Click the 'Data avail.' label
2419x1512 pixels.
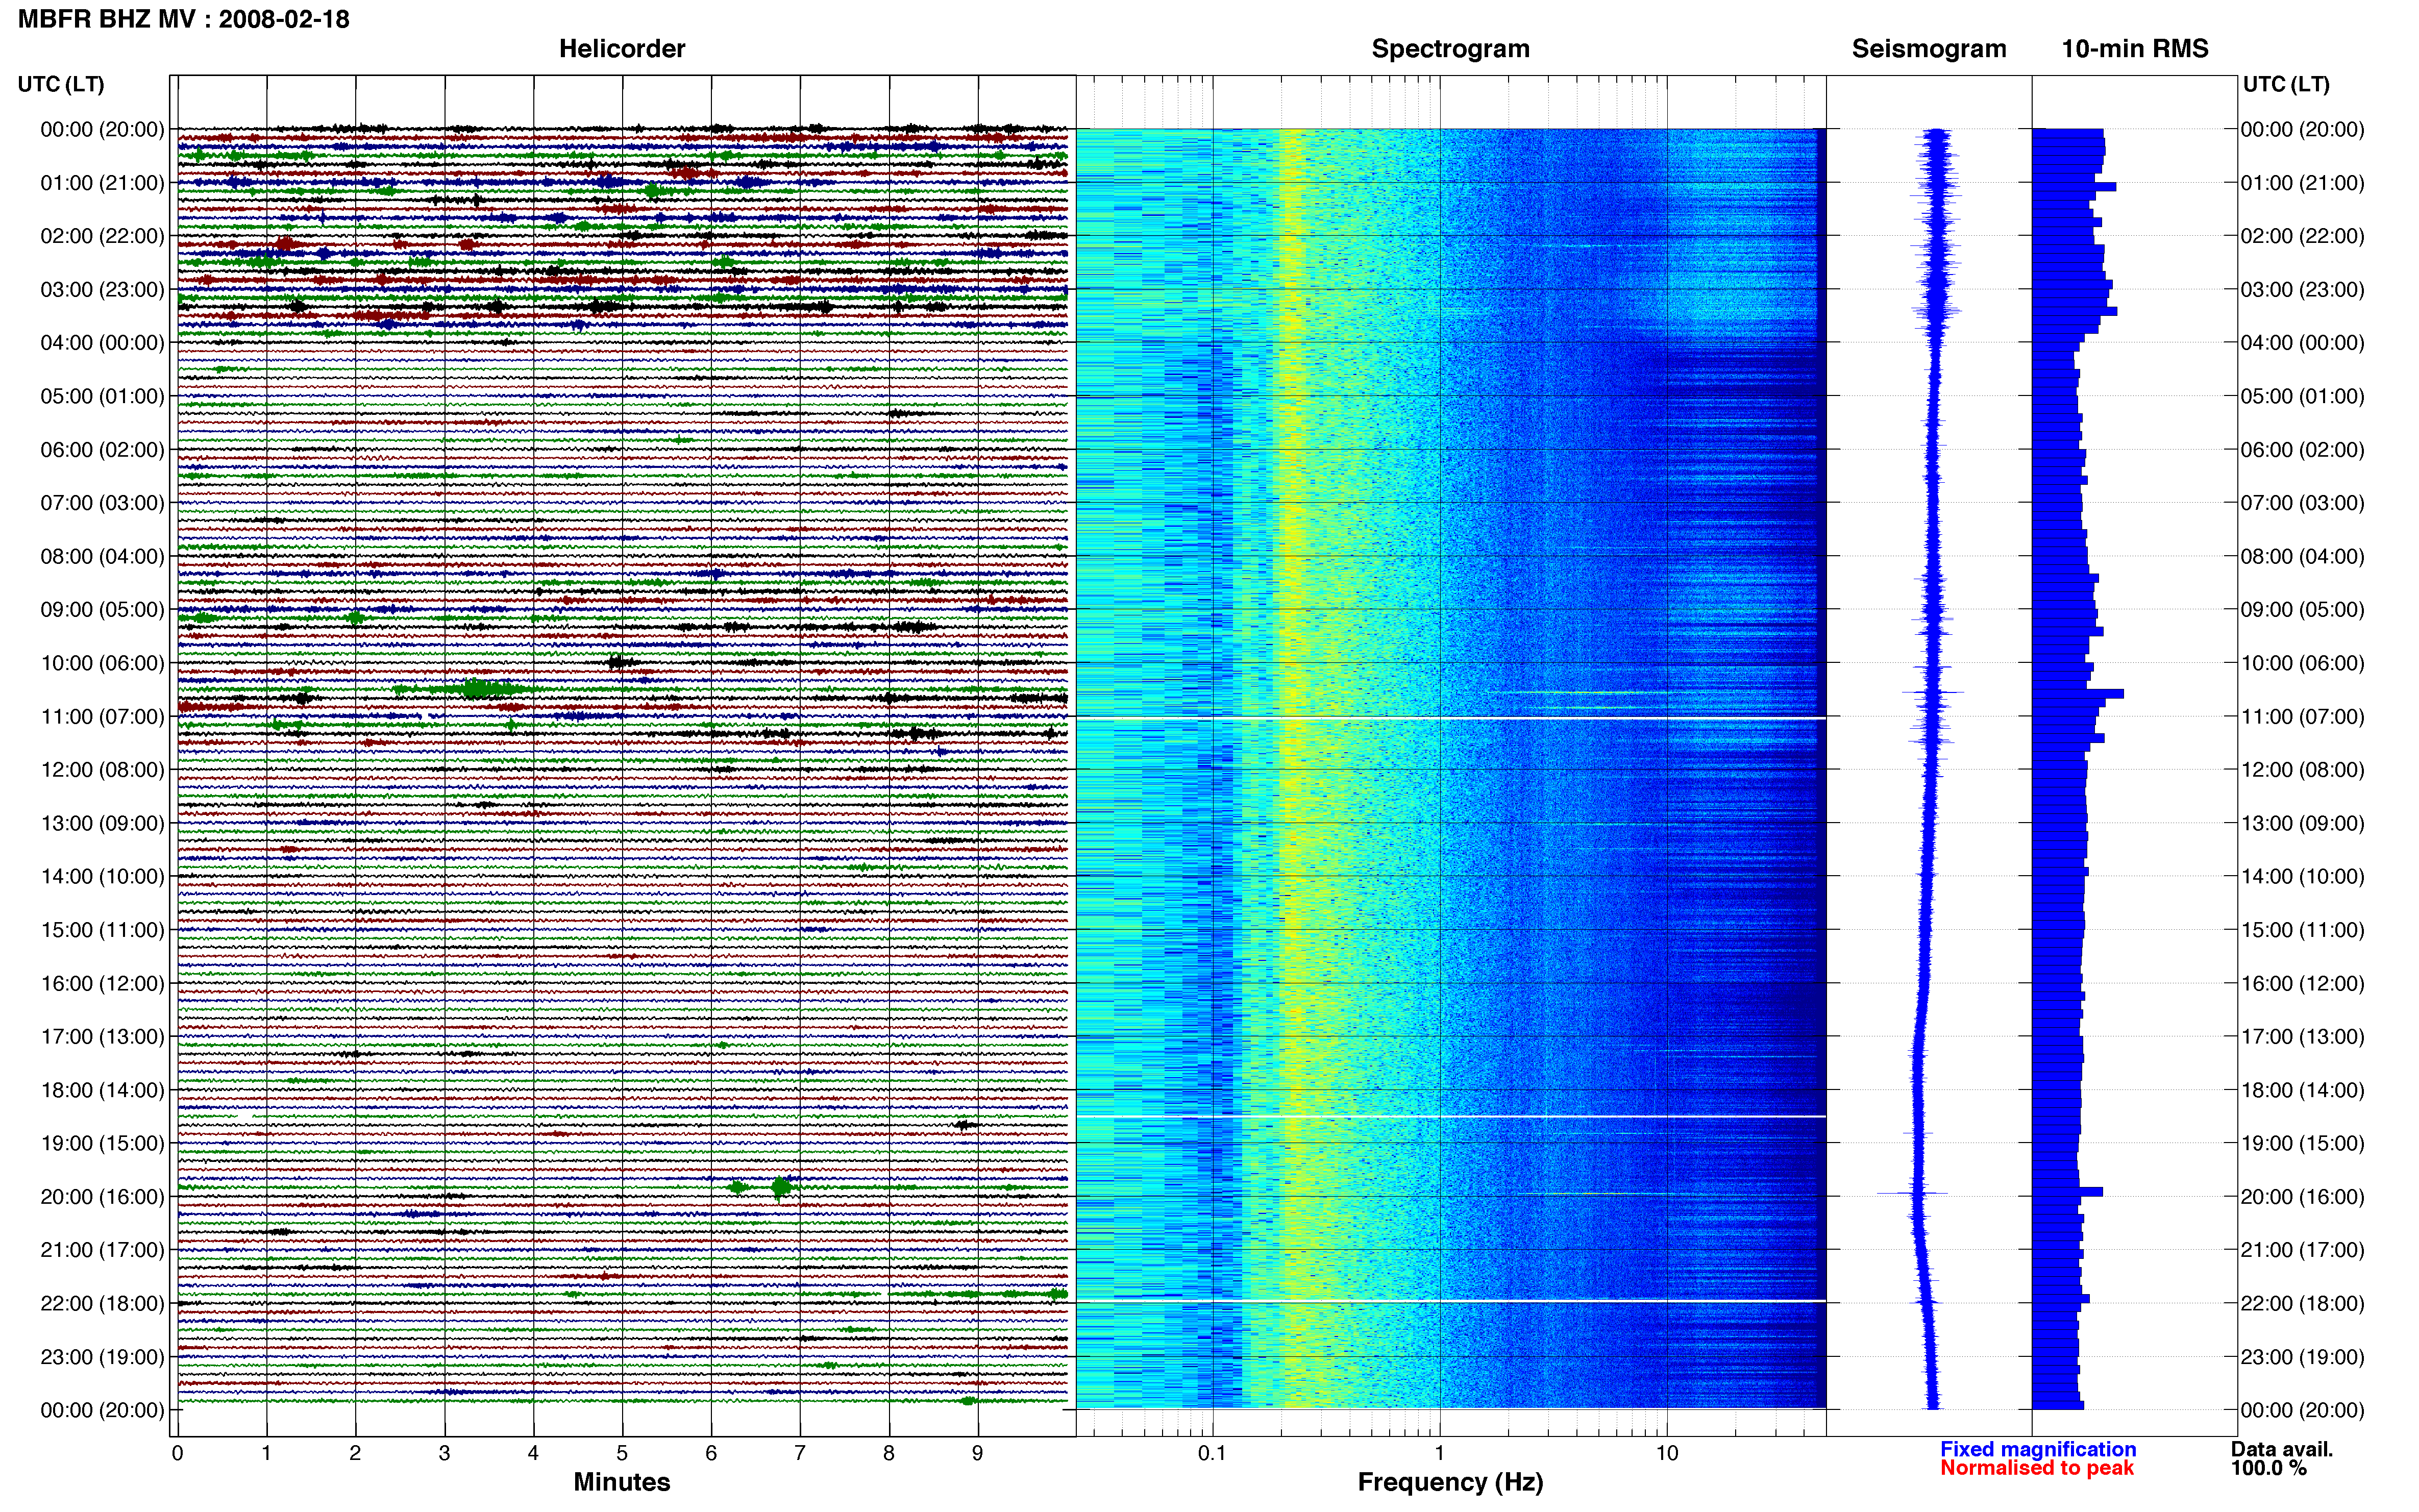(2282, 1449)
